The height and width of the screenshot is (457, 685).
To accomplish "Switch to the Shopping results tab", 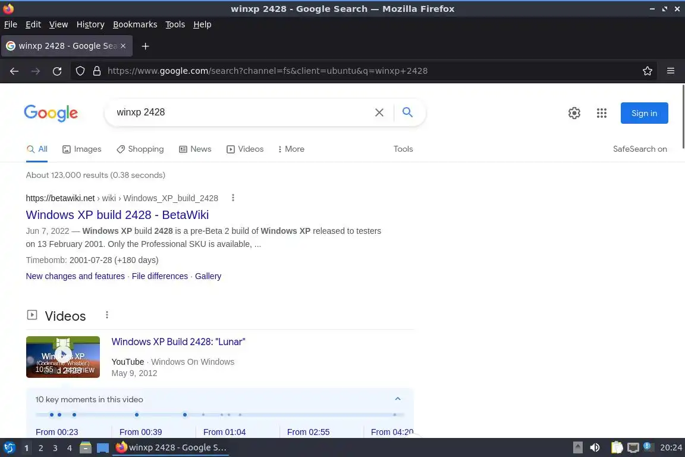I will tap(140, 149).
